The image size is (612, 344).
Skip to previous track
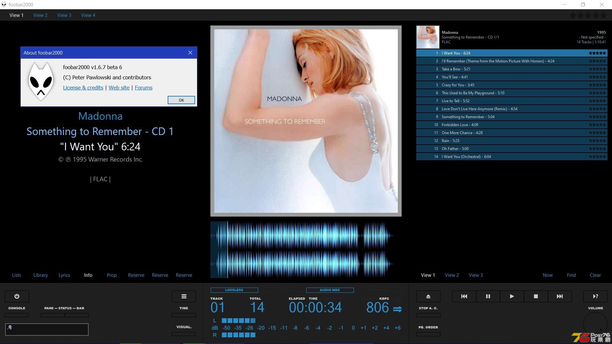464,296
